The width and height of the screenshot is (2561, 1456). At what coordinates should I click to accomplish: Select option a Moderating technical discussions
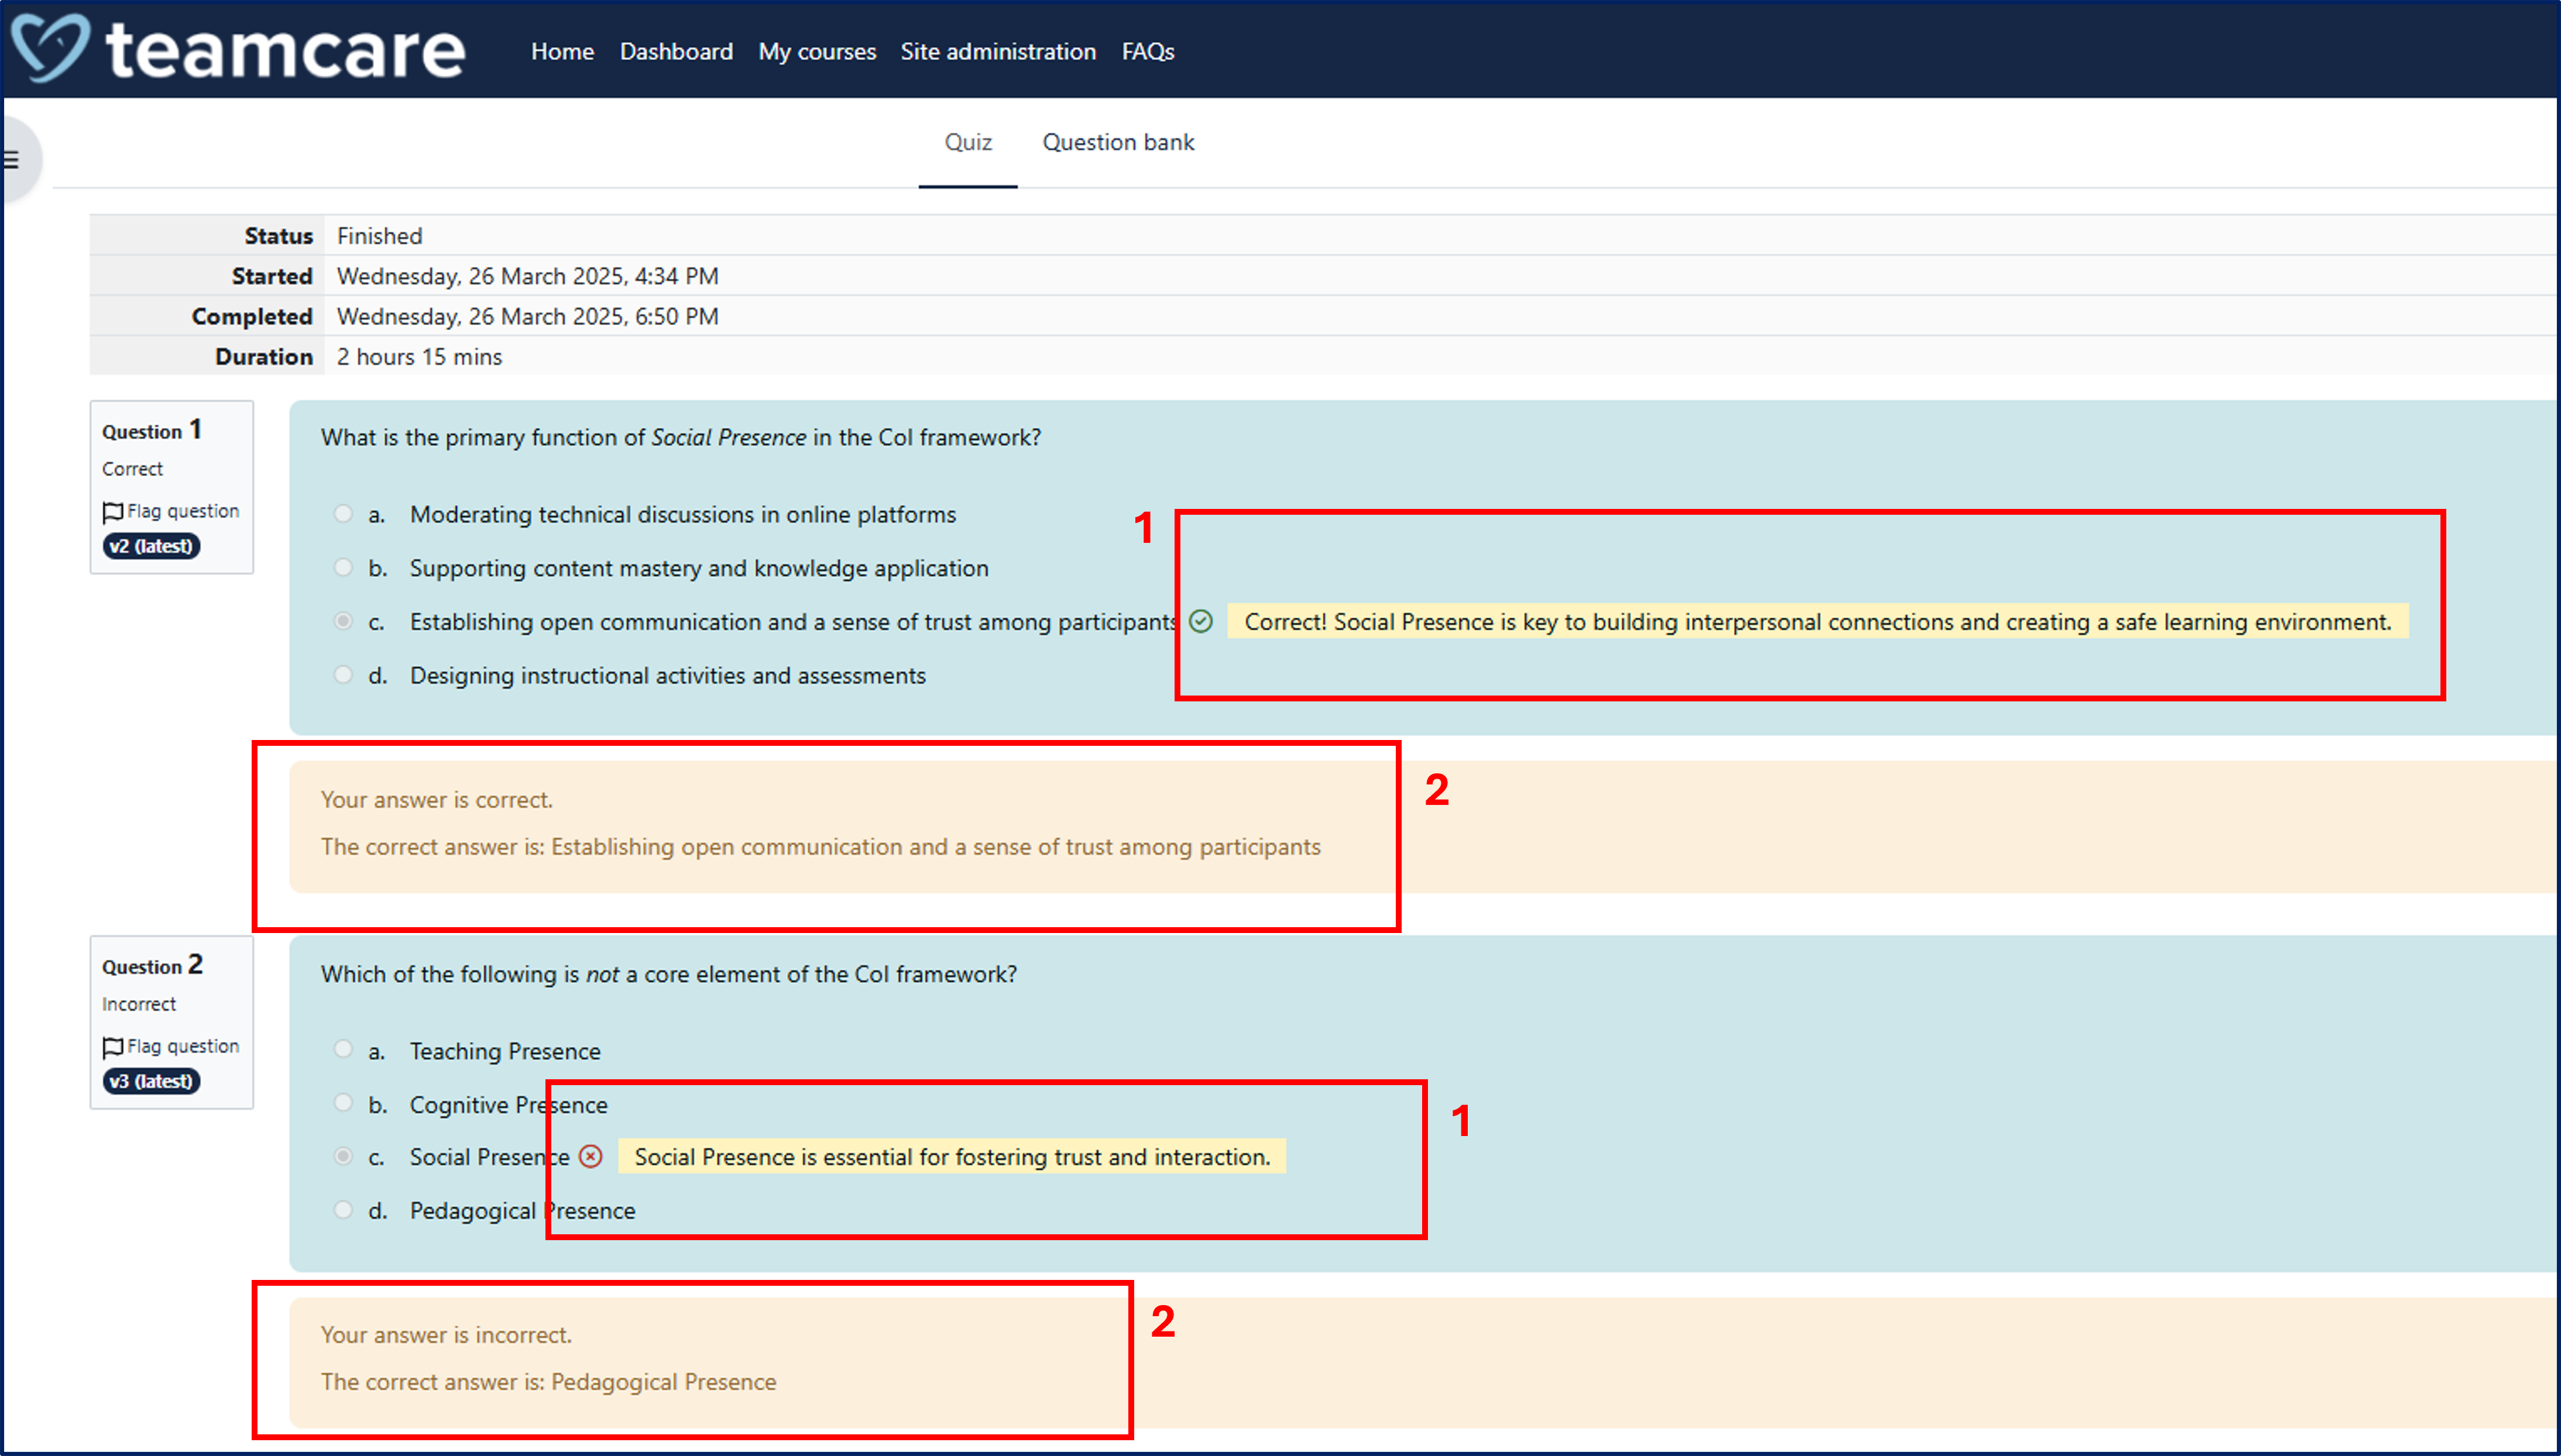coord(343,514)
